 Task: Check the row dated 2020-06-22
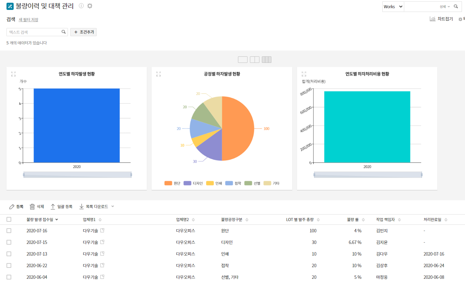pyautogui.click(x=9, y=265)
